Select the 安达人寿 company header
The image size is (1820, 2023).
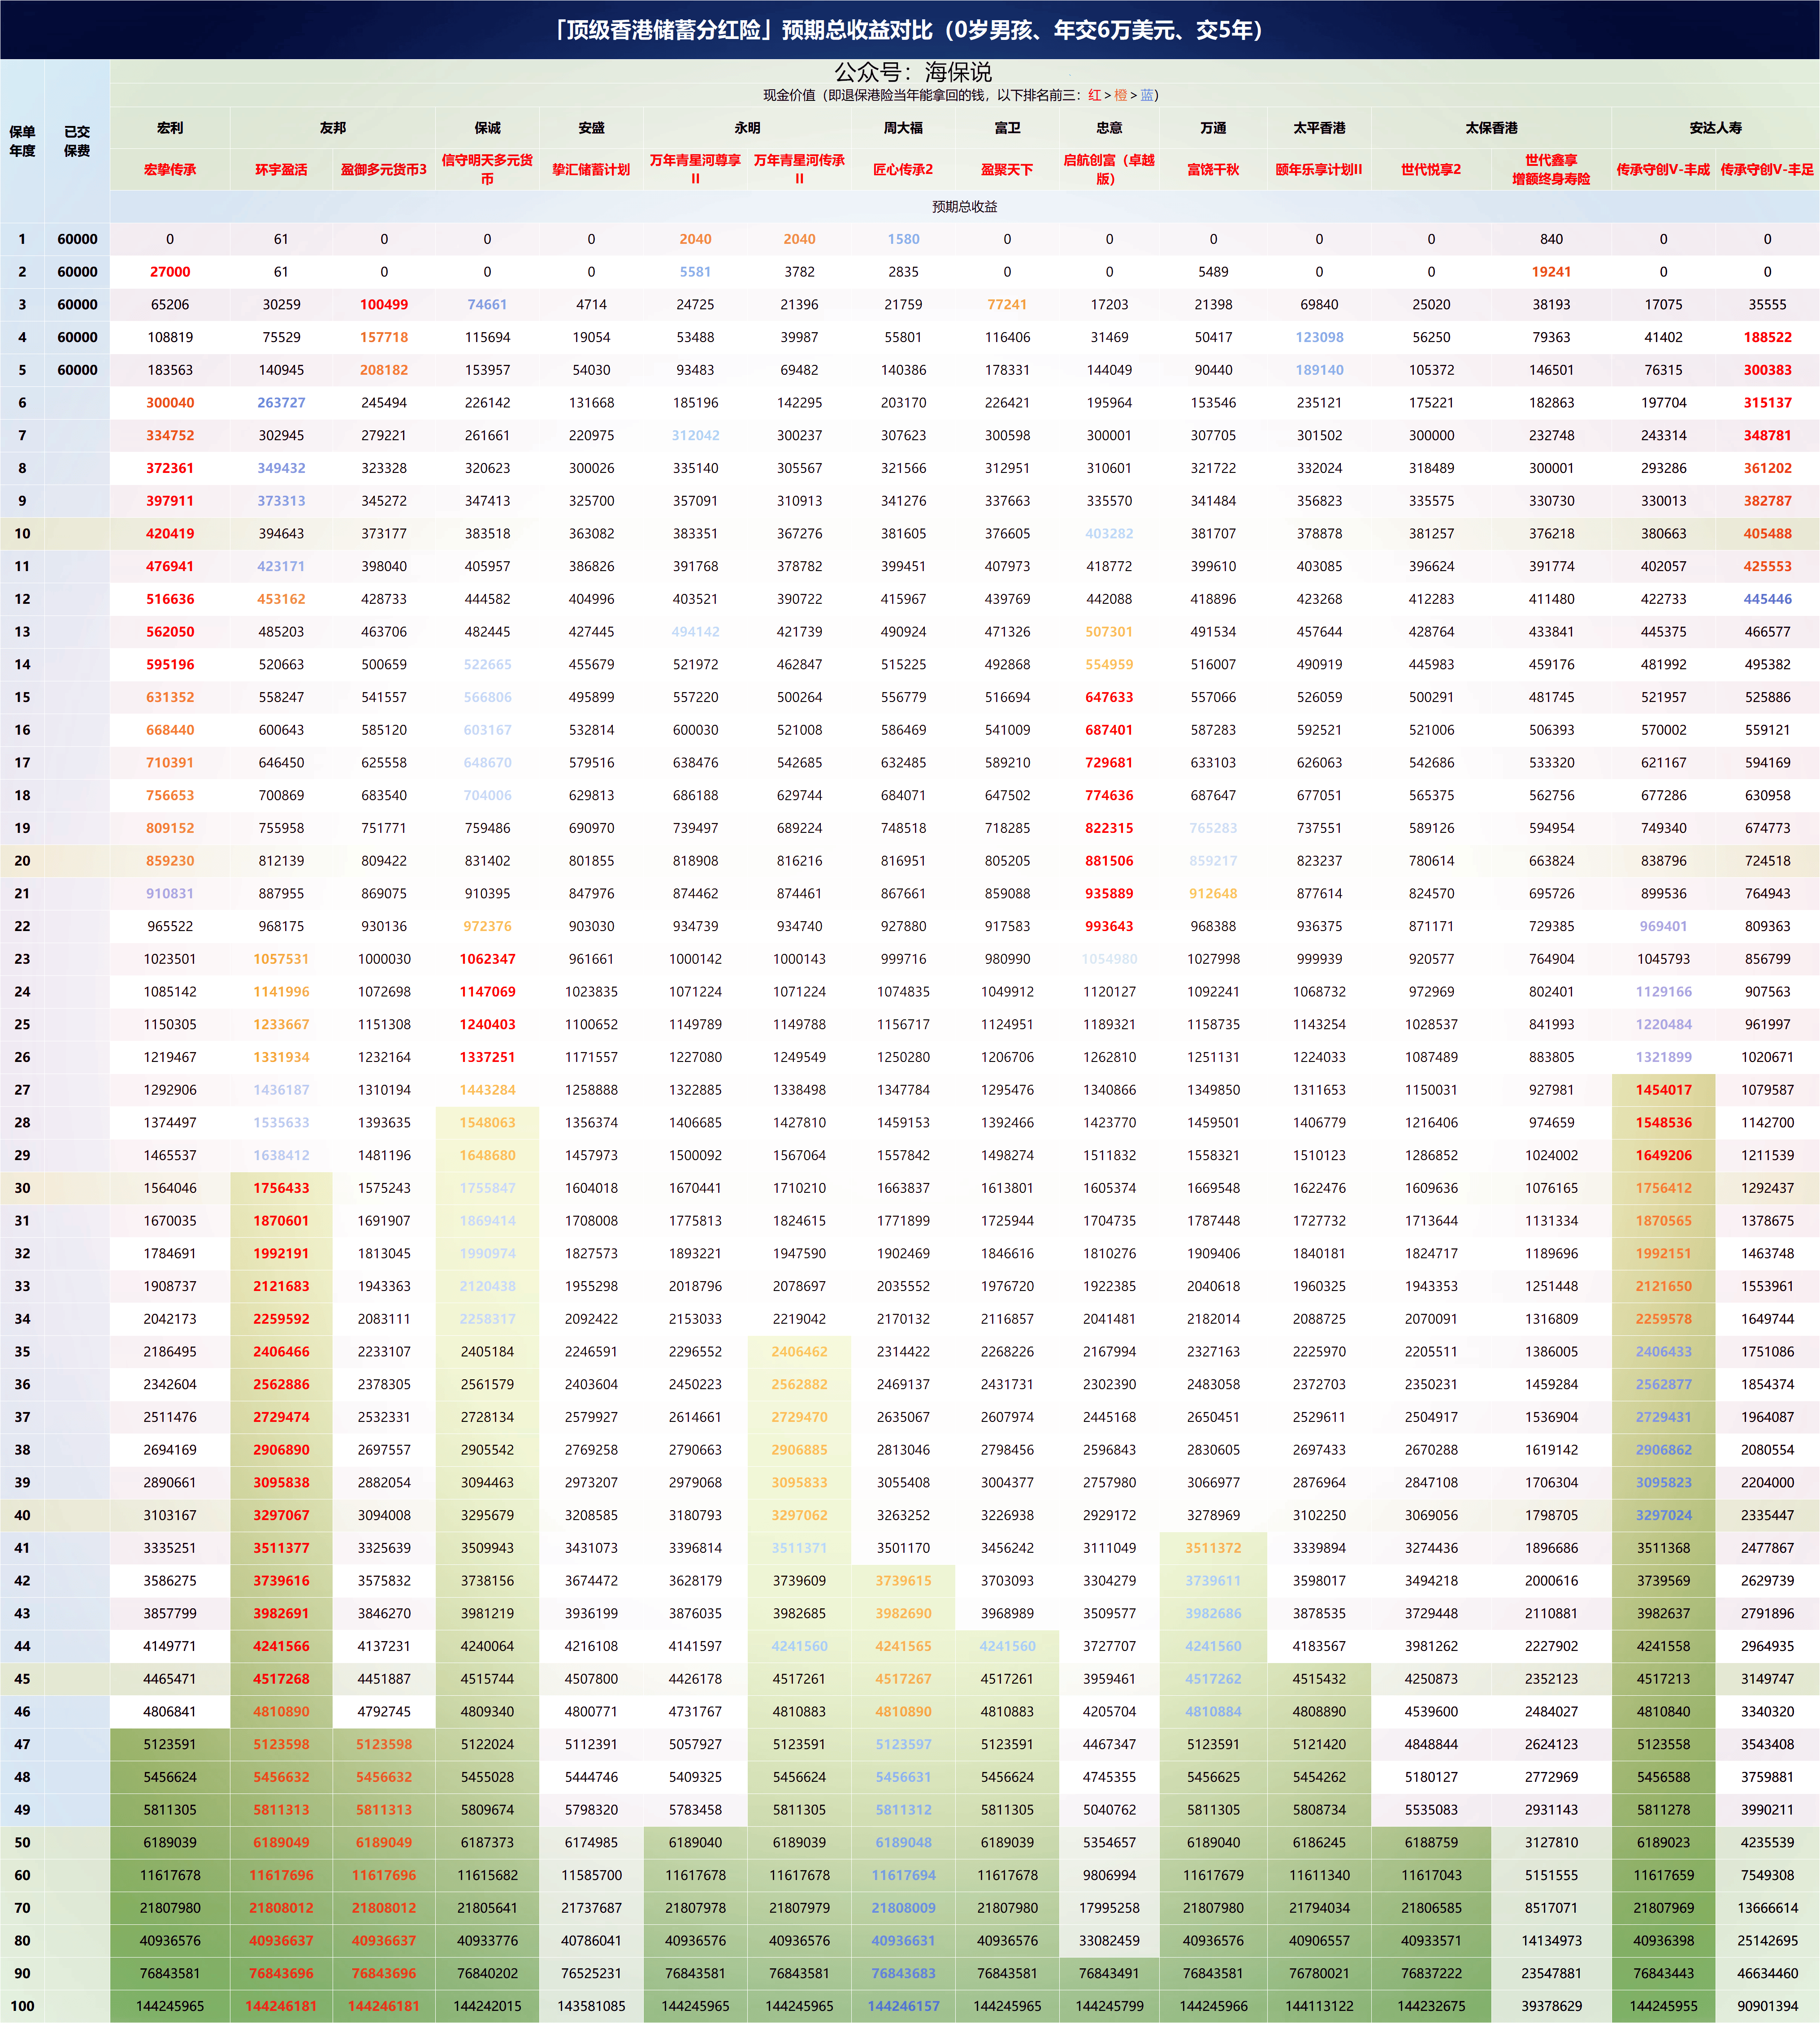click(1715, 128)
